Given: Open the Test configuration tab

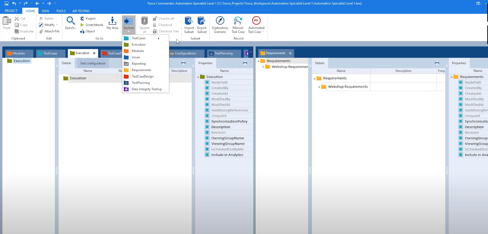Looking at the screenshot, I should click(93, 63).
